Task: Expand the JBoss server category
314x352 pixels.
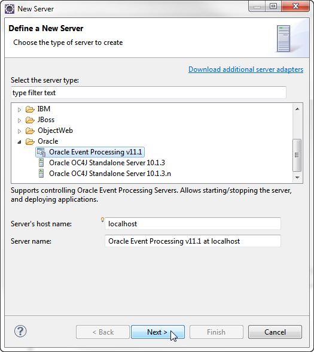Action: click(20, 120)
